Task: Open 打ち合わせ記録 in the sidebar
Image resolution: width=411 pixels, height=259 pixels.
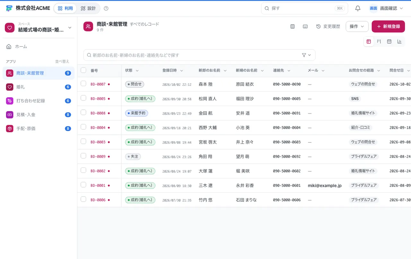Action: pyautogui.click(x=39, y=101)
